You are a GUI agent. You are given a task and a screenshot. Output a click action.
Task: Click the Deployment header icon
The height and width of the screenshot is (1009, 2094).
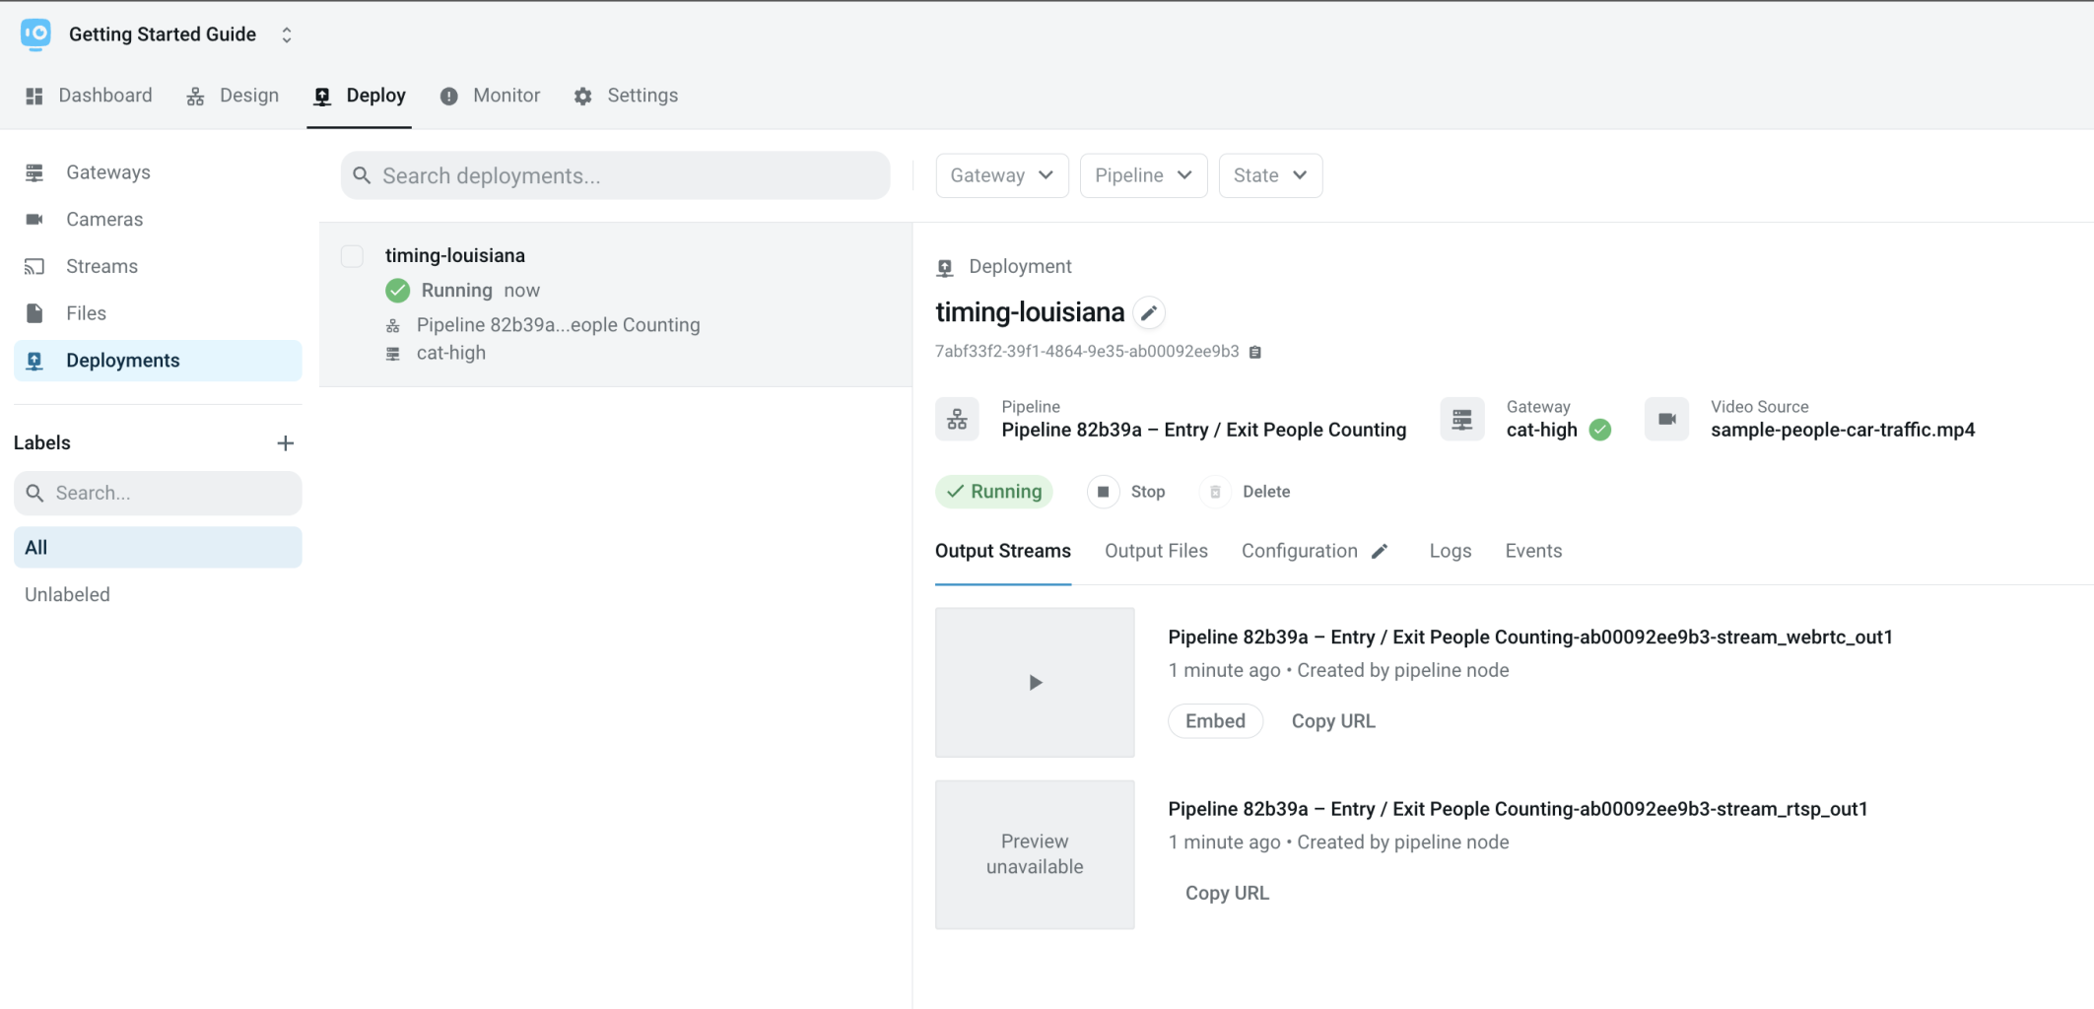(x=945, y=267)
